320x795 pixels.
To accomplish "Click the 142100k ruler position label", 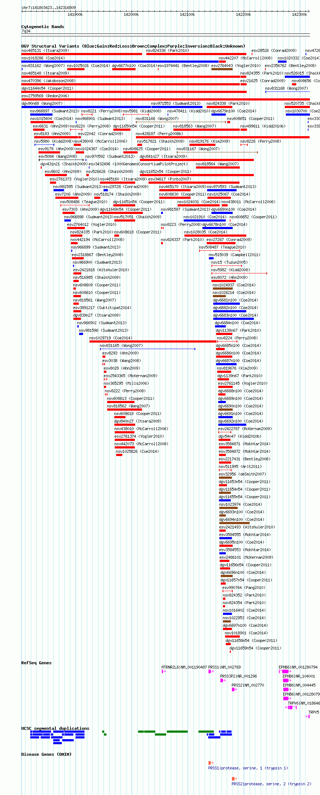I will [x=187, y=14].
